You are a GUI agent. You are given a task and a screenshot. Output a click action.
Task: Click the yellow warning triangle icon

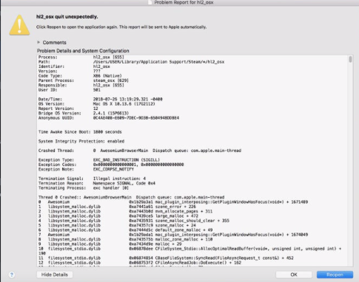point(19,25)
